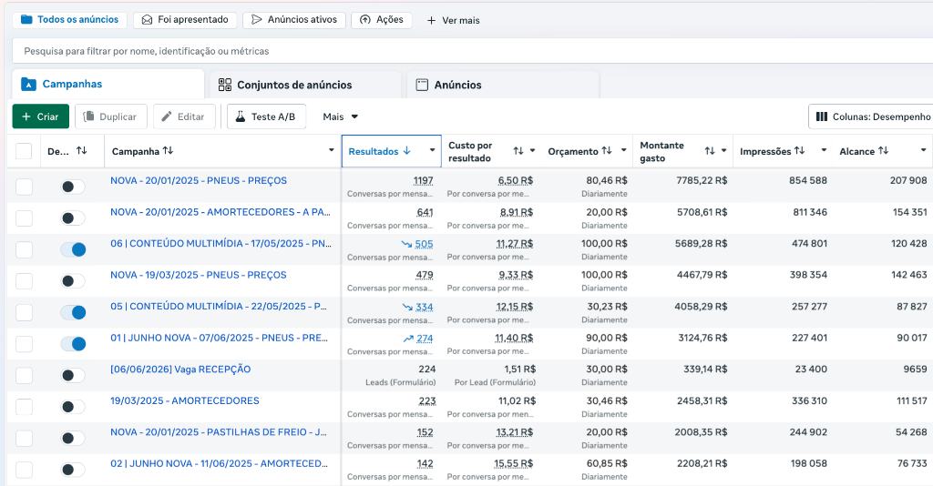933x486 pixels.
Task: Switch to Conjuntos de anúncios tab
Action: click(x=305, y=85)
